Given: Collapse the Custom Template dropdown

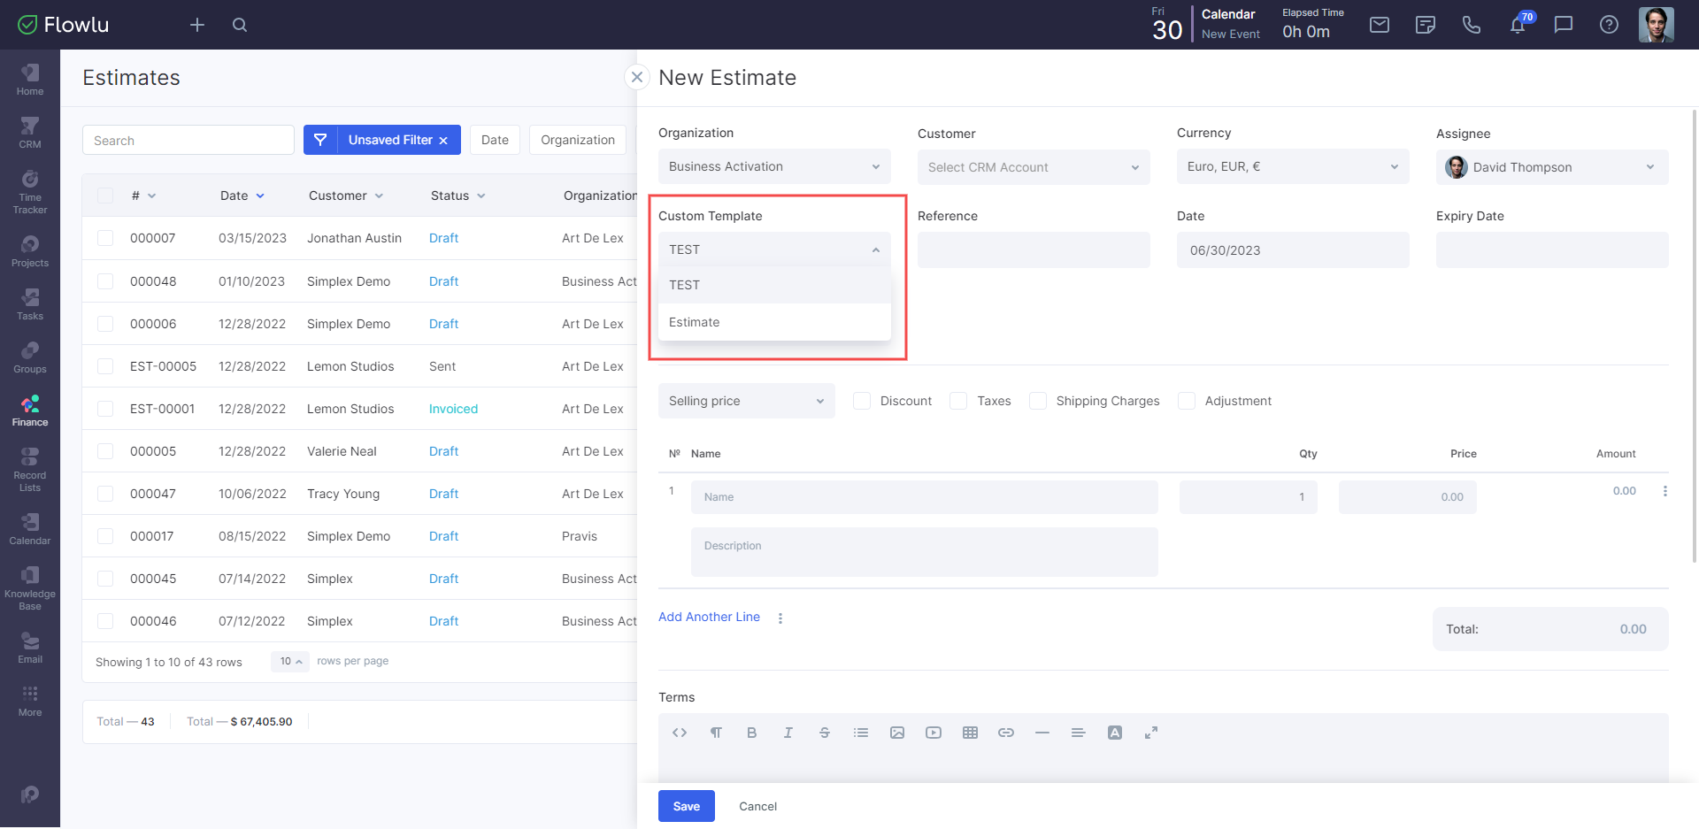Looking at the screenshot, I should (x=774, y=249).
